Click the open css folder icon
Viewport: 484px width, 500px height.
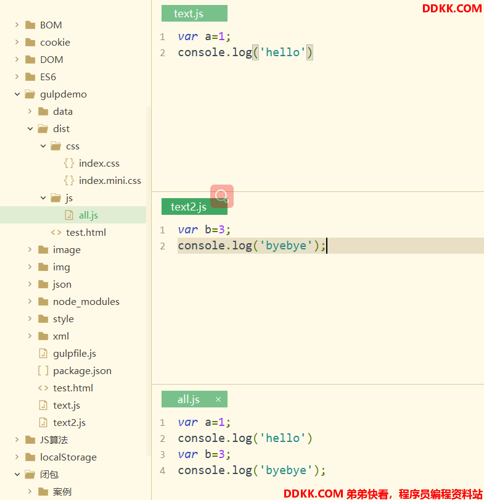click(55, 146)
